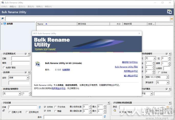Image resolution: width=175 pixels, height=120 pixels.
Task: Open the 编辑(A) menu
Action: tap(13, 7)
